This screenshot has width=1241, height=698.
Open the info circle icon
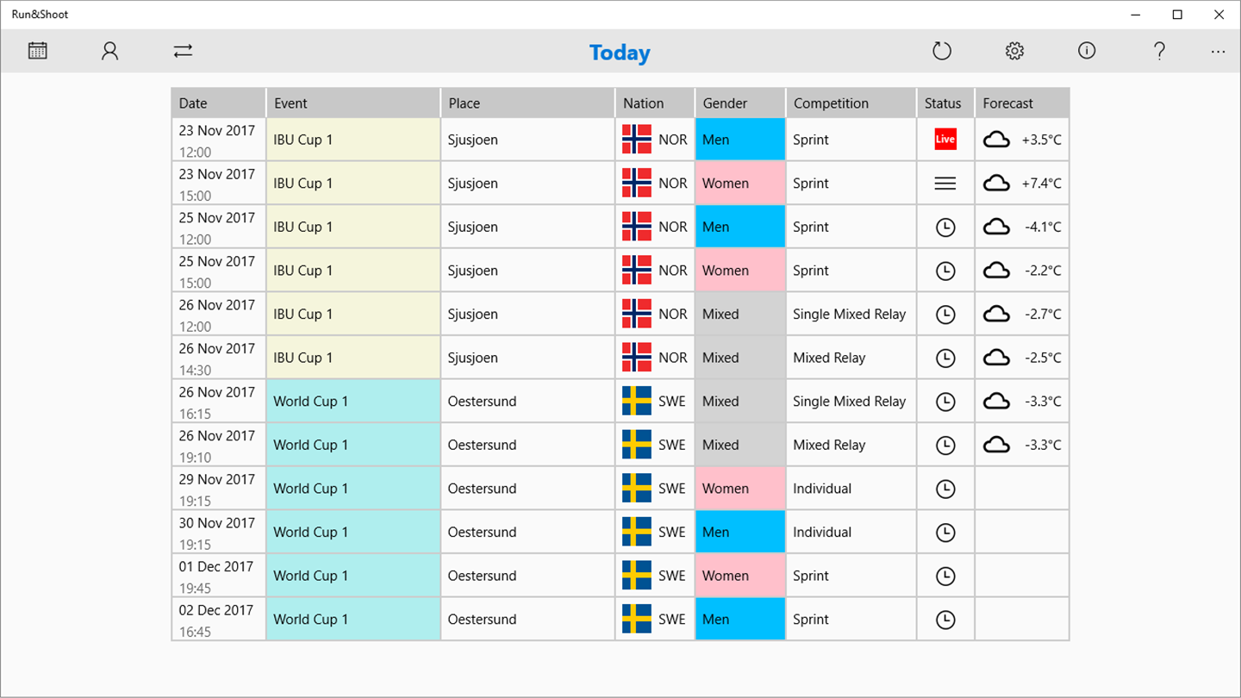coord(1087,51)
